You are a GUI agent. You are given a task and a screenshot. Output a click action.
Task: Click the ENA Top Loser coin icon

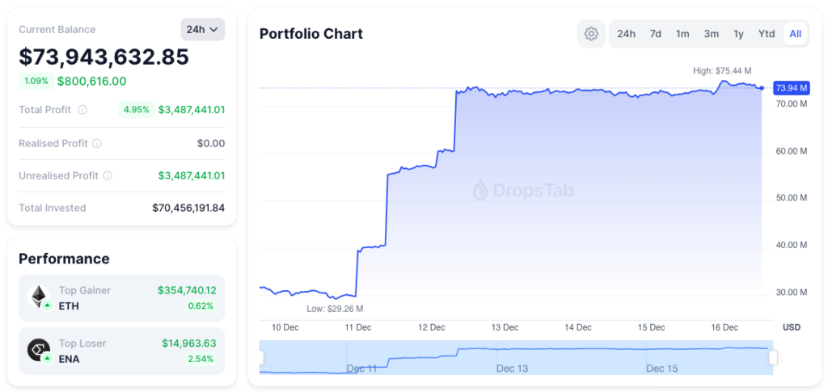tap(39, 350)
